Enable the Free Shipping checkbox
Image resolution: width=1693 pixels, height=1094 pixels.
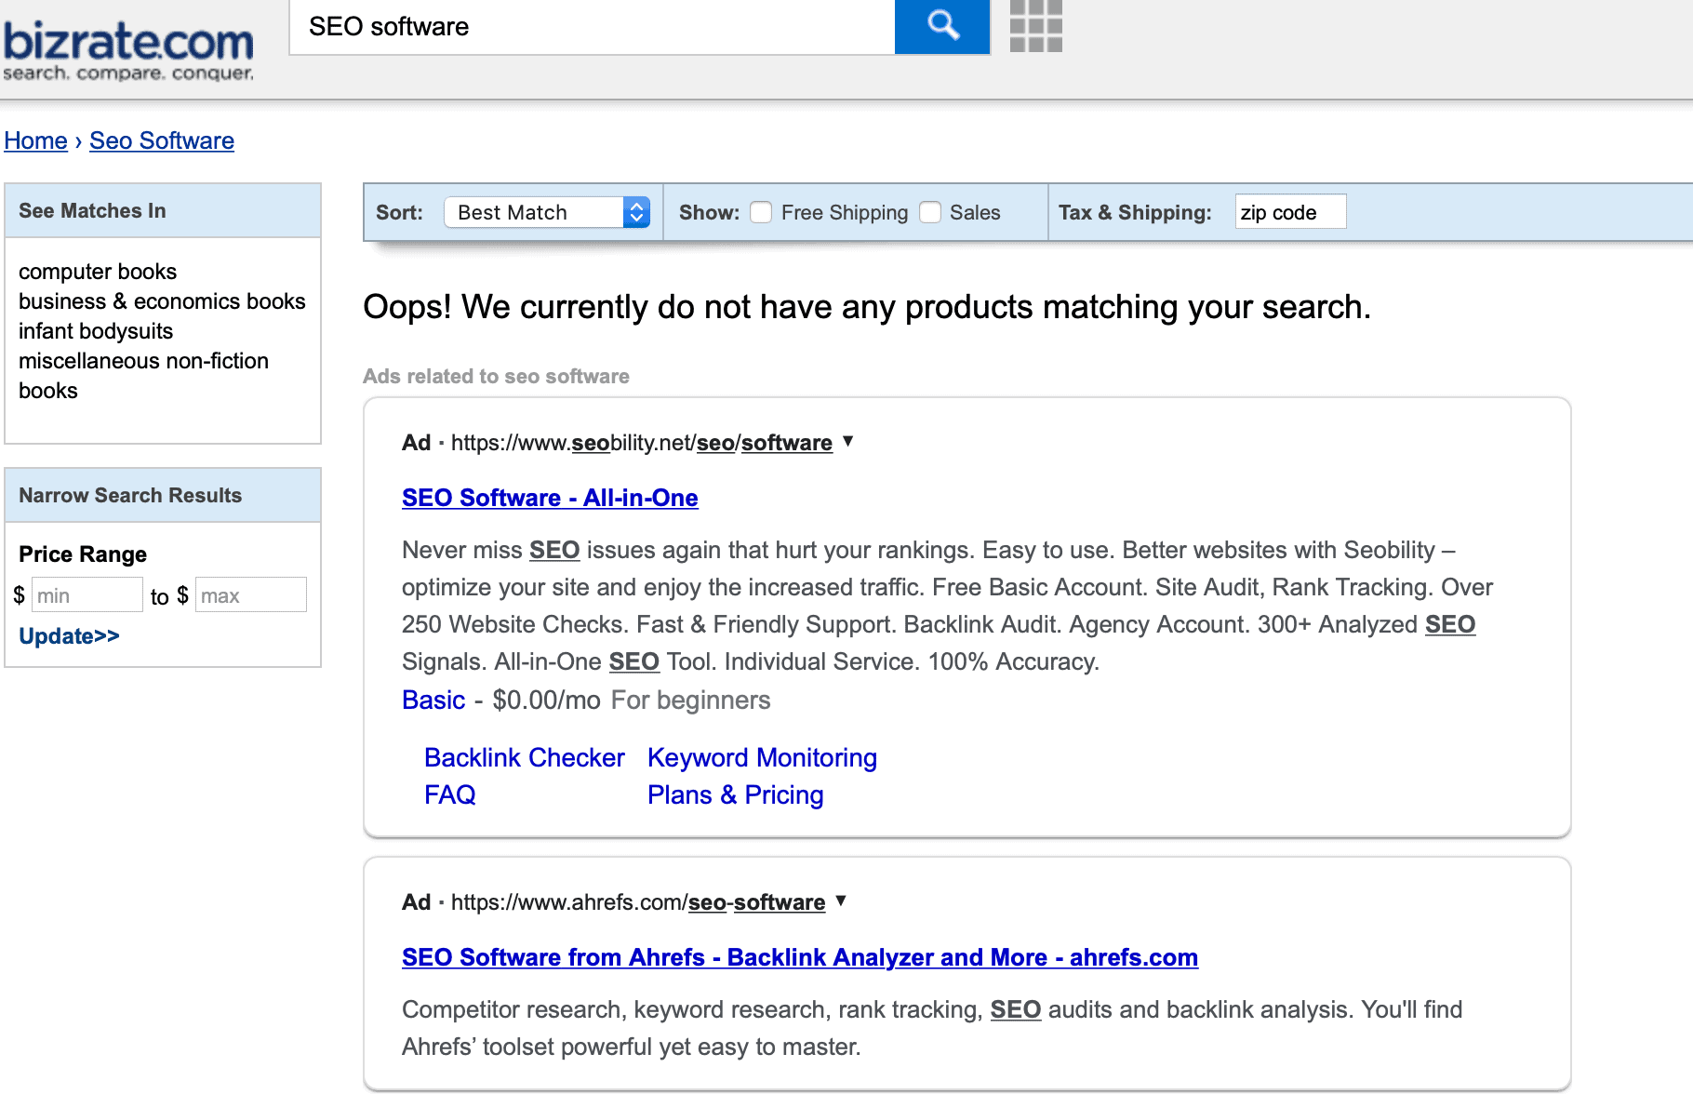(x=761, y=212)
